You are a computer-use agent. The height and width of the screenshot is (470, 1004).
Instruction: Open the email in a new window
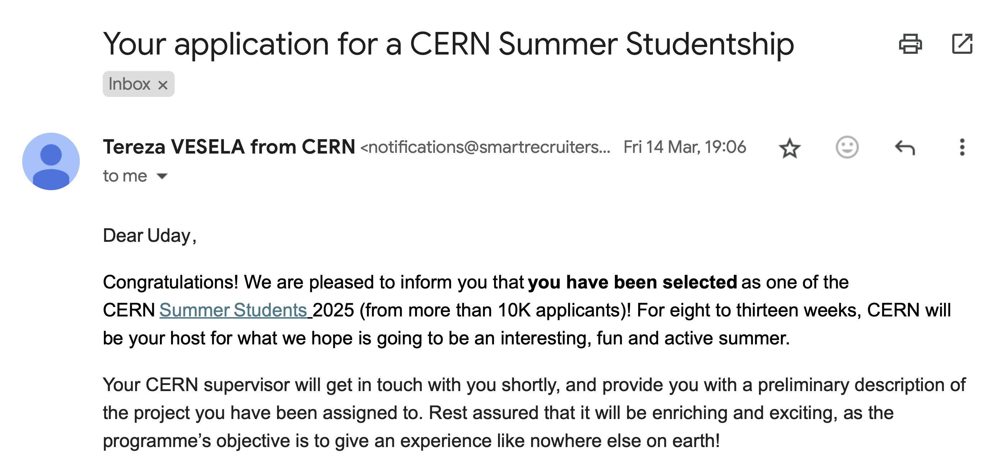(962, 43)
